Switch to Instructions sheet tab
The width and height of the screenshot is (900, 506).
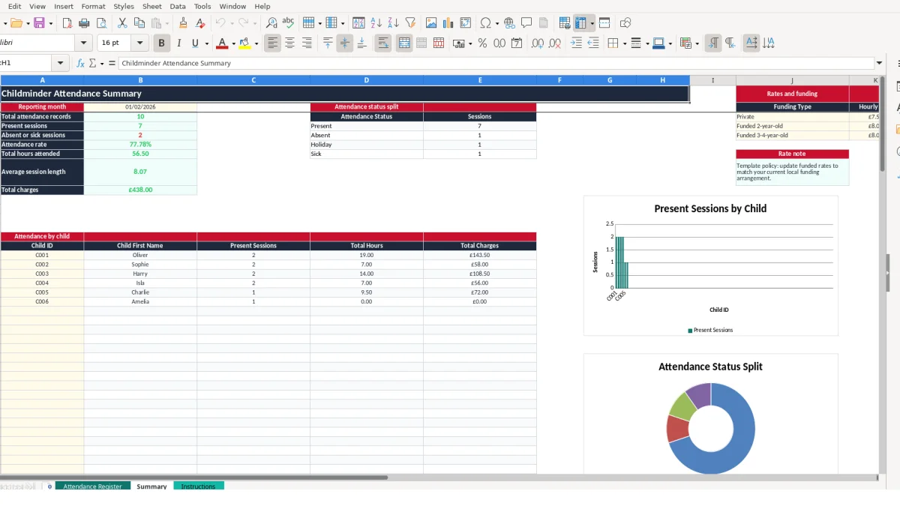pyautogui.click(x=198, y=487)
